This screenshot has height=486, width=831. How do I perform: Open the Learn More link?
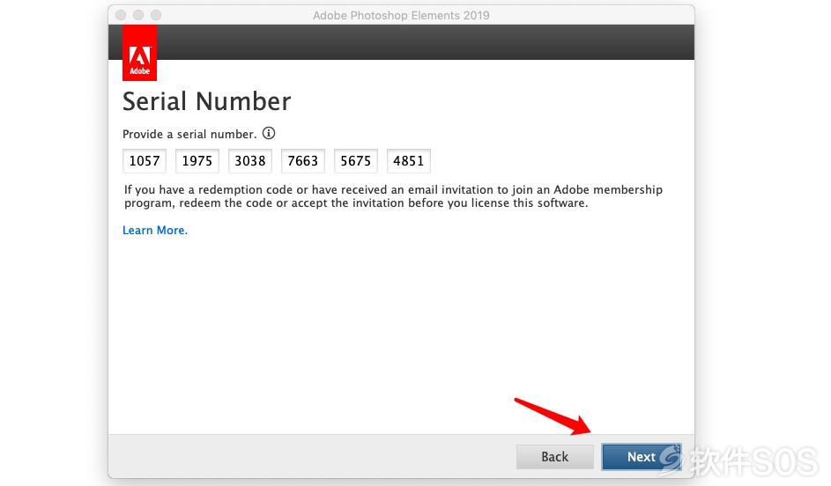[155, 231]
